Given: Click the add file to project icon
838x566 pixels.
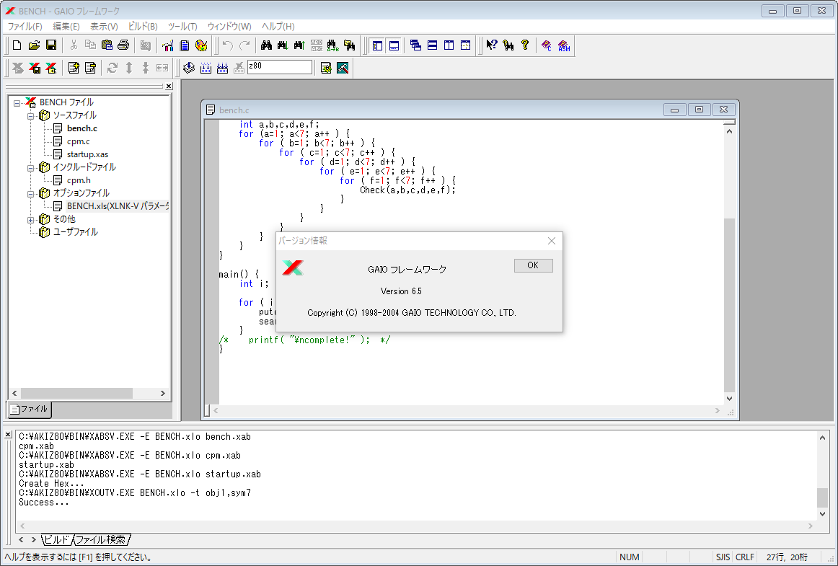Looking at the screenshot, I should click(x=74, y=68).
